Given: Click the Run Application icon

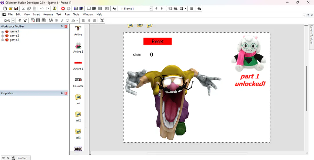Looking at the screenshot, I should pyautogui.click(x=175, y=9).
